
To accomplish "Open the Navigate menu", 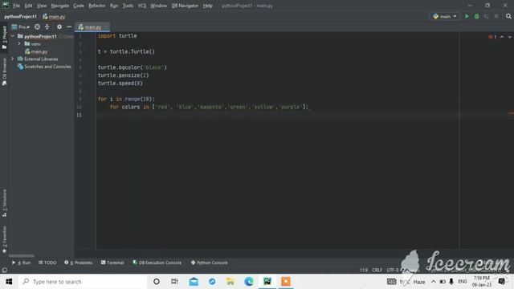I will pyautogui.click(x=60, y=6).
